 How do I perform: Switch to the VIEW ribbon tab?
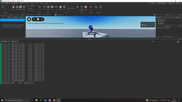coord(41,3)
